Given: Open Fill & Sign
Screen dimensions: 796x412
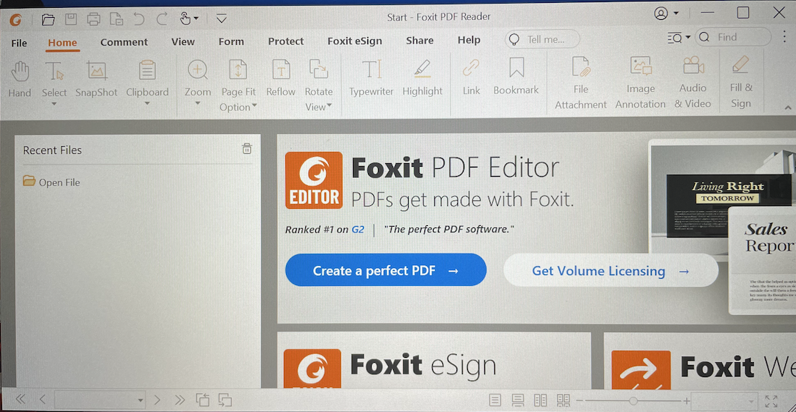Looking at the screenshot, I should pos(740,83).
